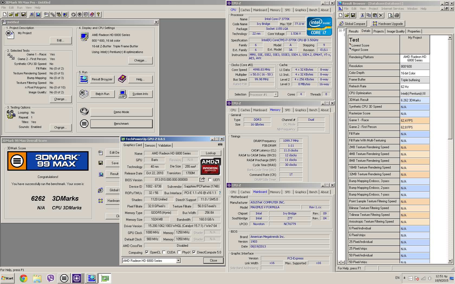Click Display Settings icon in 3DMark toolbar

tap(65, 15)
